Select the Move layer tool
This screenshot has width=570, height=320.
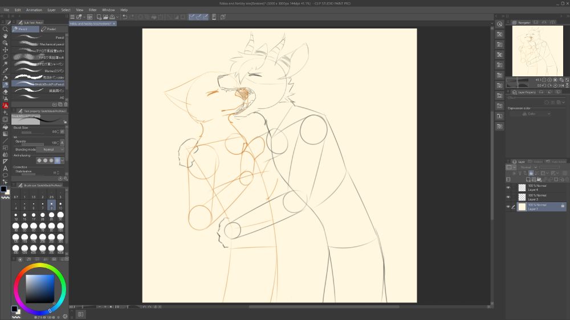5,50
